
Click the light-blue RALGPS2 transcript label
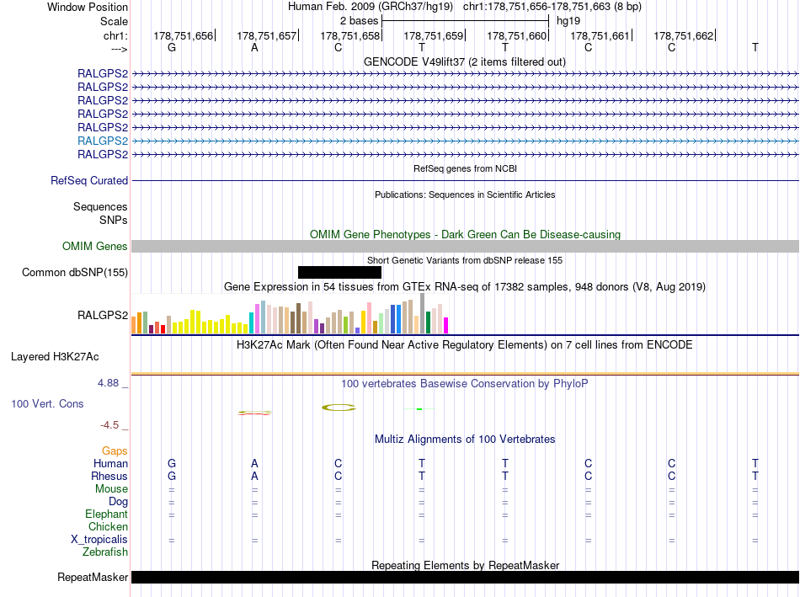click(x=103, y=141)
